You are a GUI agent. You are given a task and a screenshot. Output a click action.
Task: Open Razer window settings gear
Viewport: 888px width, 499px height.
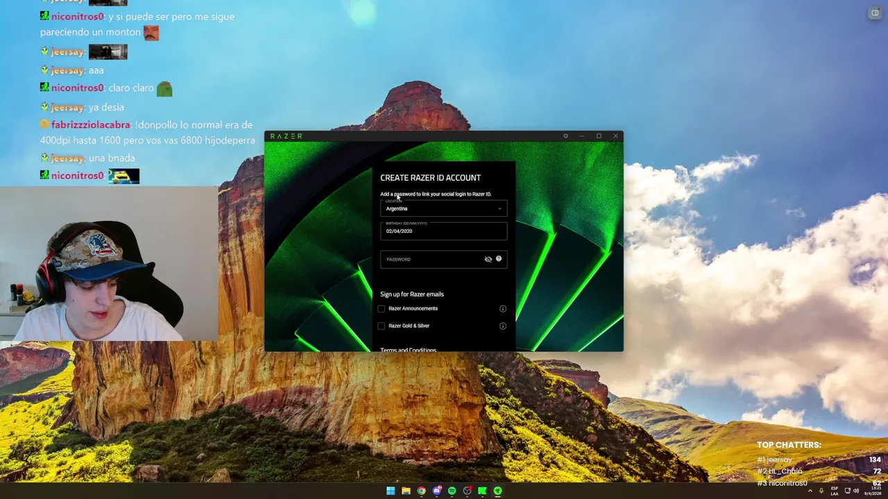[x=565, y=136]
